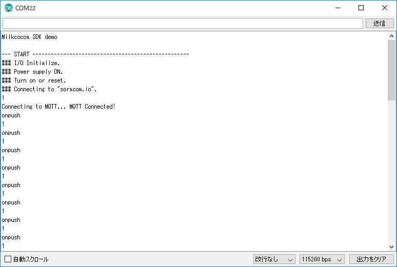The width and height of the screenshot is (397, 267).
Task: Click the 出力をクリア clear output button
Action: click(371, 259)
